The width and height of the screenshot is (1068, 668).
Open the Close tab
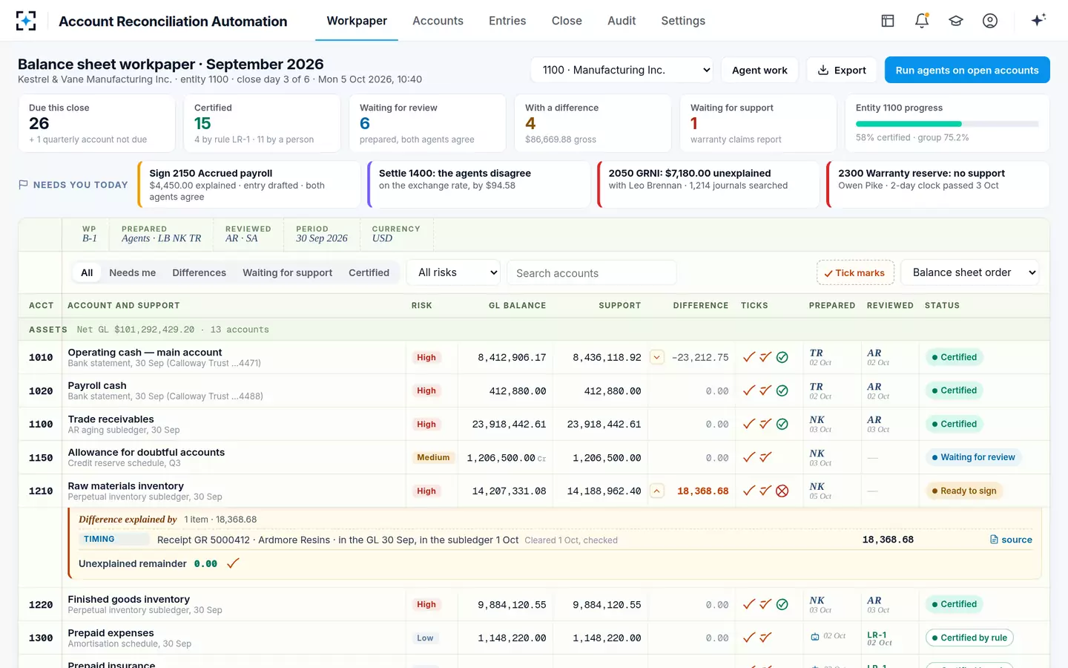pos(567,21)
